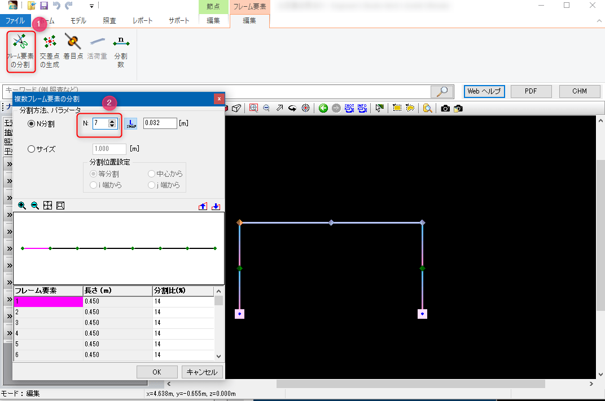Open the quick access toolbar dropdown arrow

pyautogui.click(x=91, y=6)
